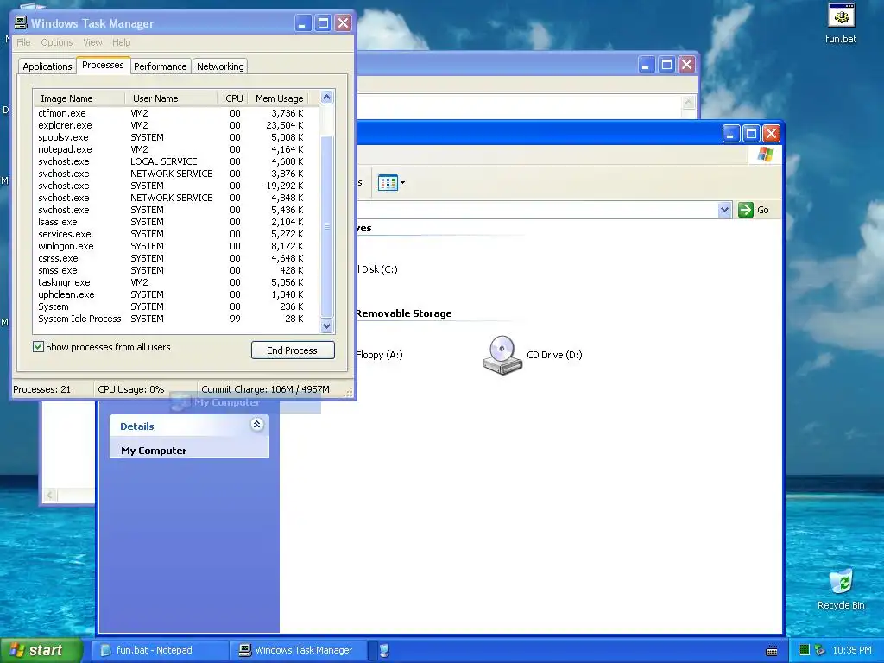Screen dimensions: 884x663
Task: Click the Task Manager resize grip corner
Action: [349, 392]
